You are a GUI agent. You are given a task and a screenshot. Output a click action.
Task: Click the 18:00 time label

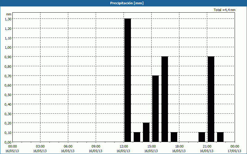(179, 147)
